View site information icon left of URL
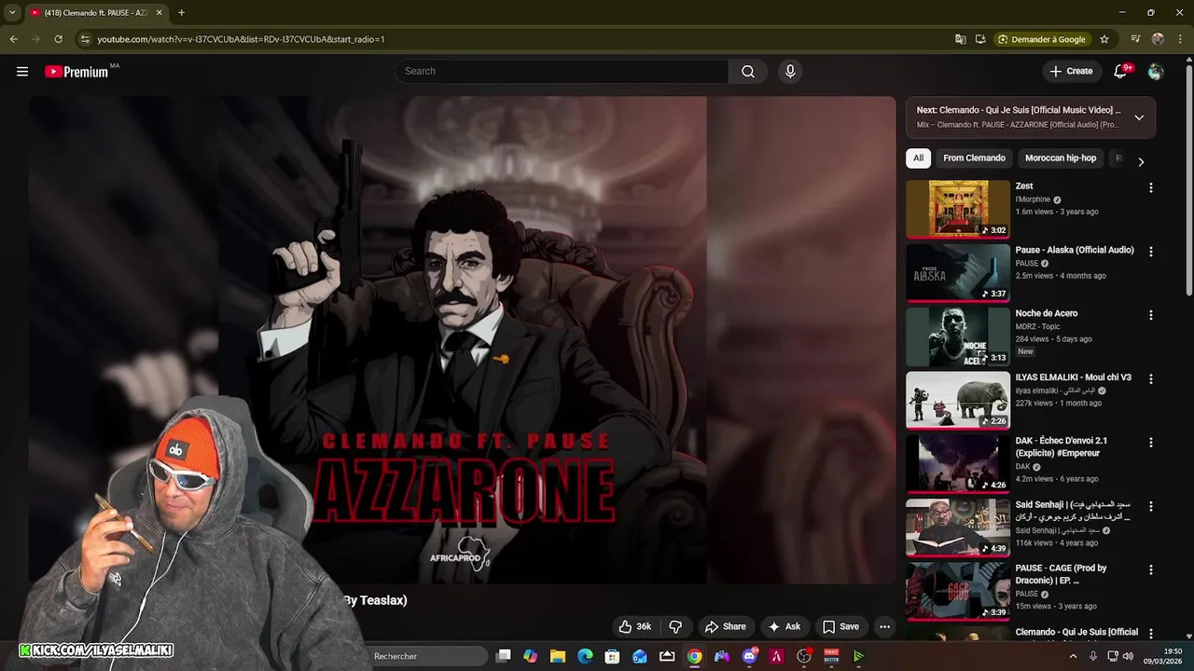 tap(85, 39)
